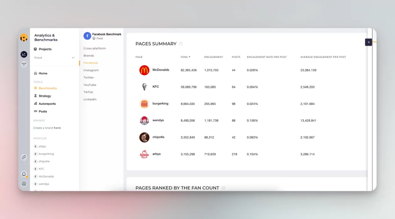Click the yellow app logo icon
The height and width of the screenshot is (219, 395).
24,38
